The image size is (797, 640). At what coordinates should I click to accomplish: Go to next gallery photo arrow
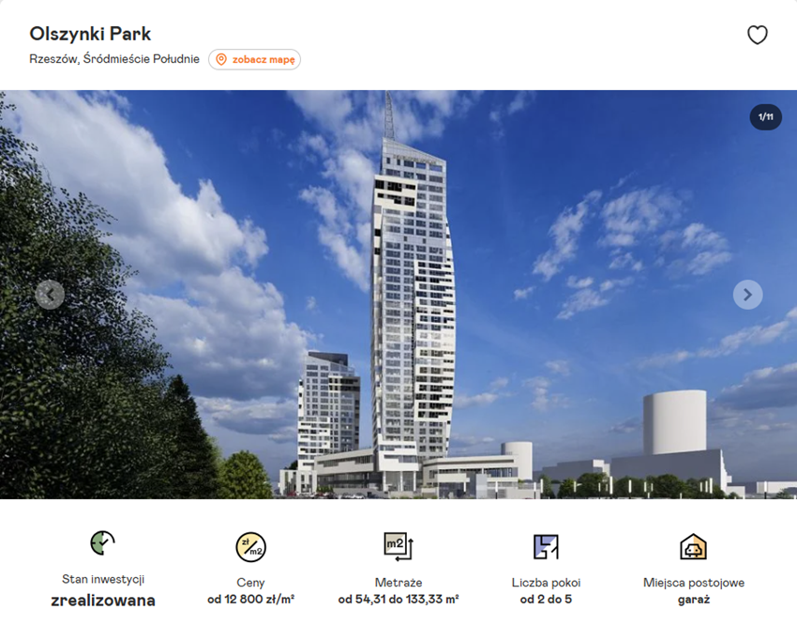(x=747, y=295)
